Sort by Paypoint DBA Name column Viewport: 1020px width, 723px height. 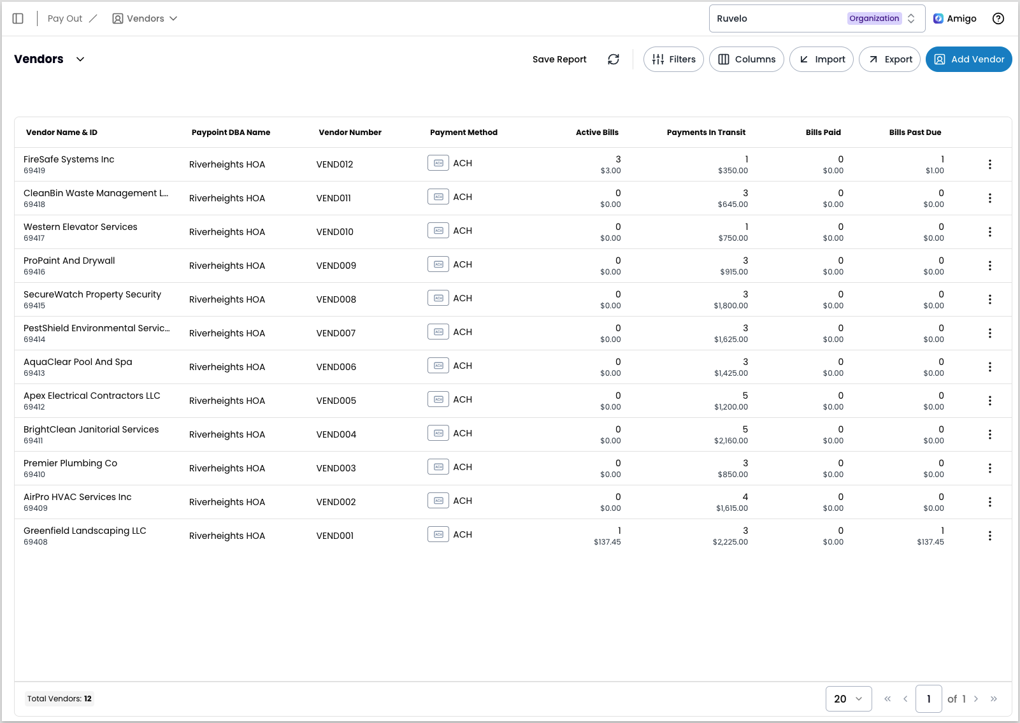click(x=231, y=132)
